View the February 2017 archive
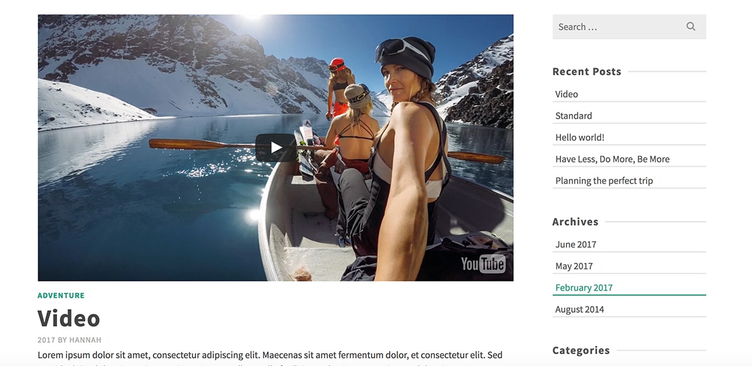Viewport: 752px width, 366px height. (x=583, y=288)
